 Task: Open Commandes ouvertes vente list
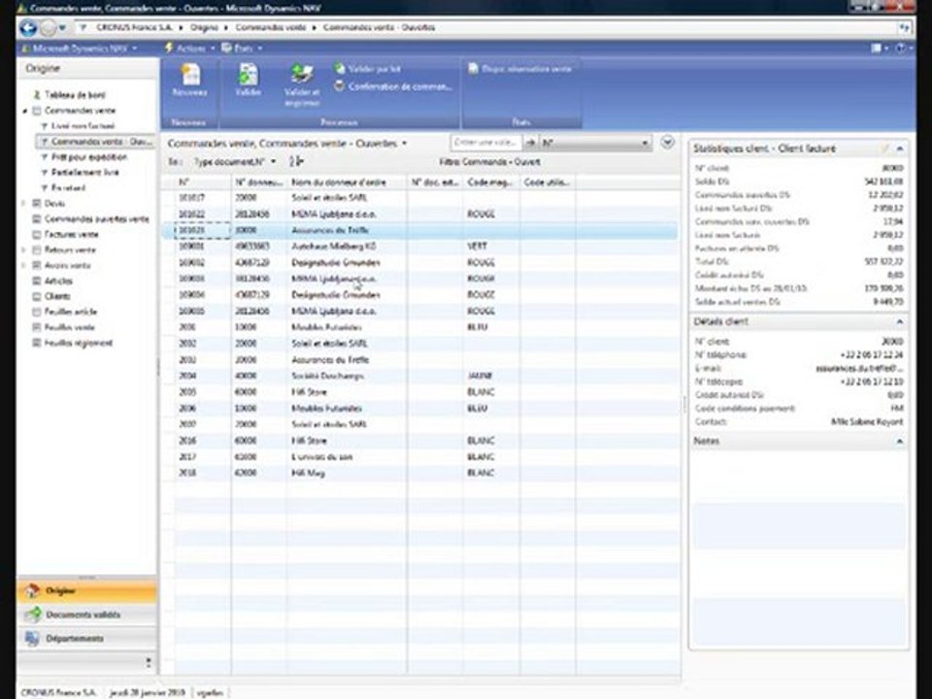(x=97, y=218)
